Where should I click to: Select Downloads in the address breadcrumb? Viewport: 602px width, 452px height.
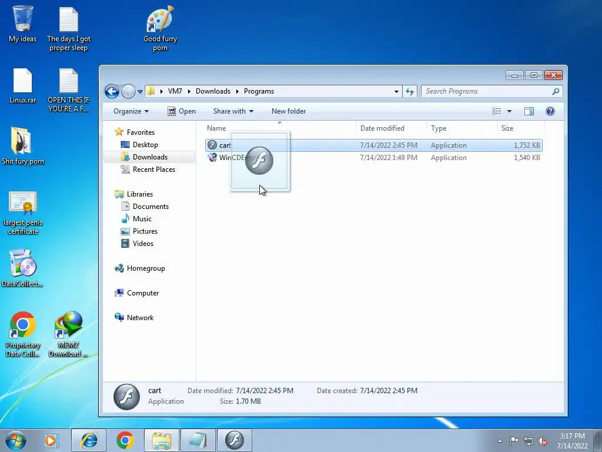tap(213, 91)
